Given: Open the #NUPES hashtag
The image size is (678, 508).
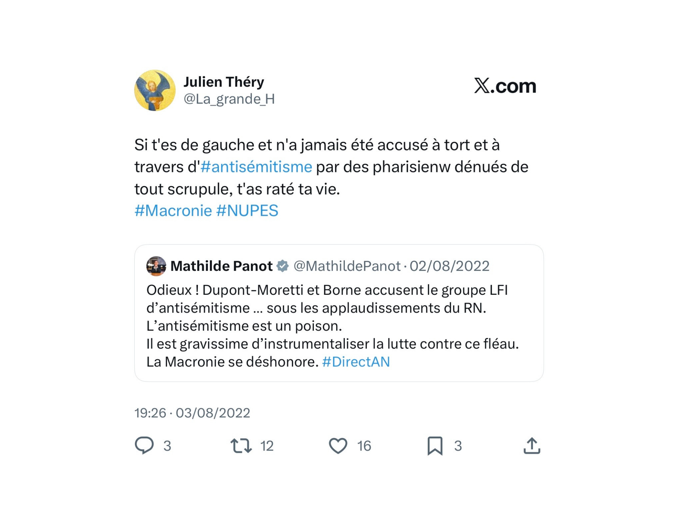Looking at the screenshot, I should pos(247,211).
